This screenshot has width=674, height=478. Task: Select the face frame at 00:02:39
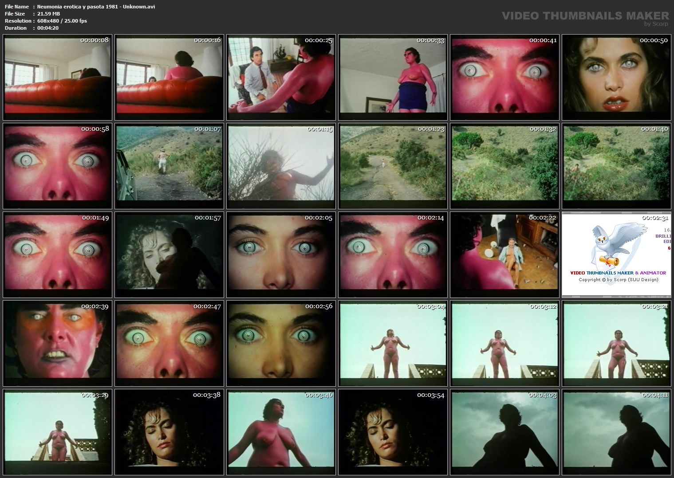coord(58,343)
